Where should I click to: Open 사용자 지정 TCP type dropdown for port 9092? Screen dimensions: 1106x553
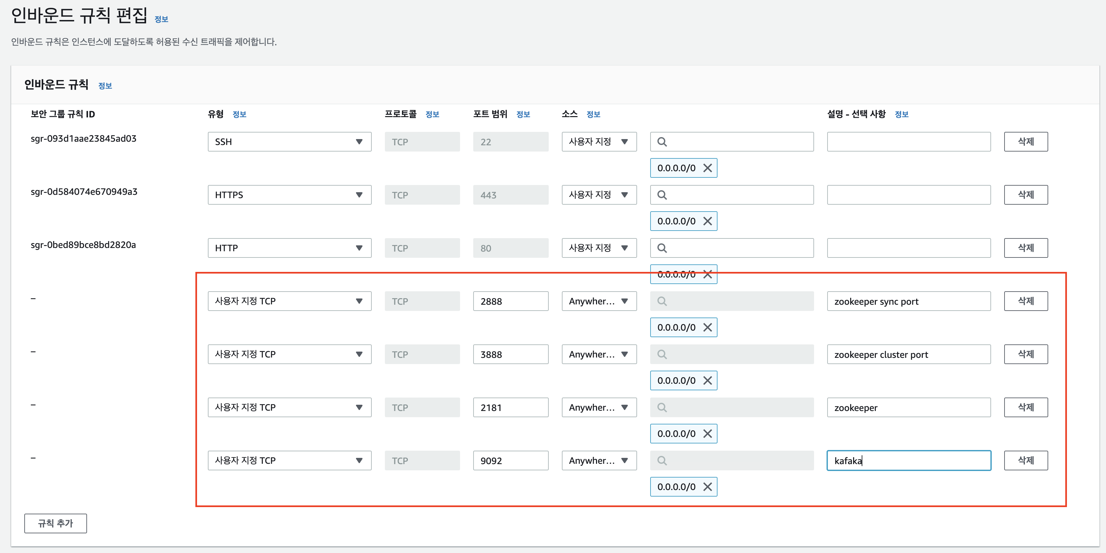pyautogui.click(x=289, y=461)
